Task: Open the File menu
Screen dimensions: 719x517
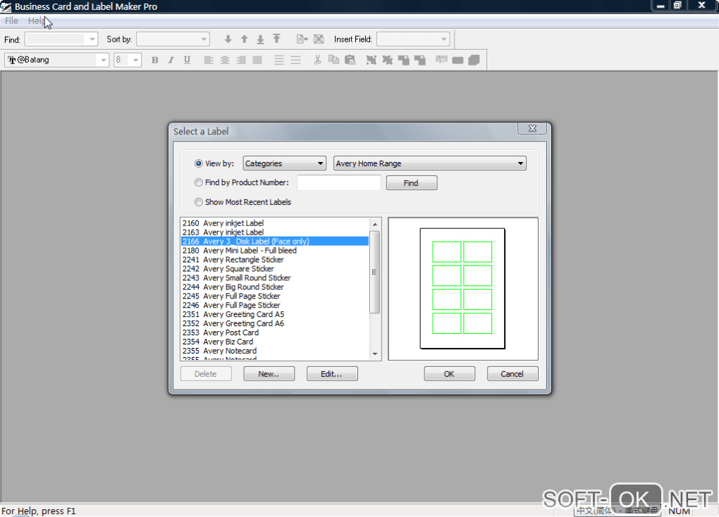Action: coord(11,20)
